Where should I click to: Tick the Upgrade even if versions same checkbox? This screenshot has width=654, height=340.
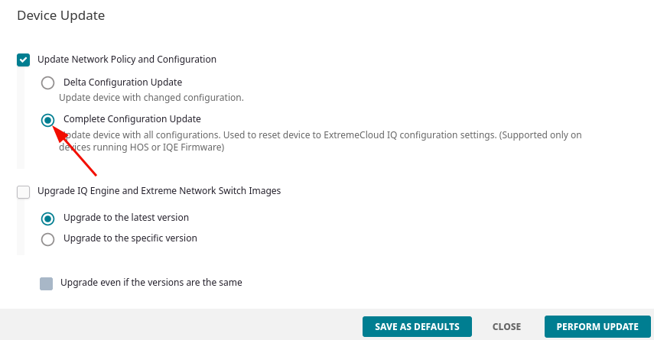[47, 283]
